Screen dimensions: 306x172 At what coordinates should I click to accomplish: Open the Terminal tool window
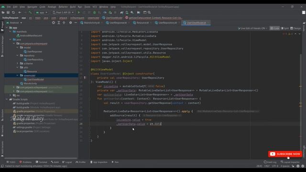(x=42, y=162)
